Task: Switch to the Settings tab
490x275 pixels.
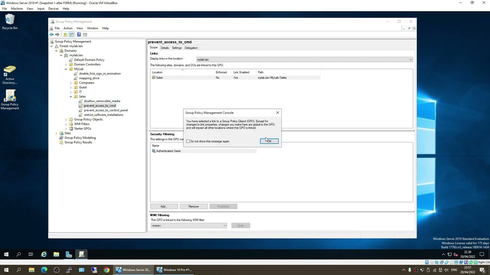Action: [176, 48]
